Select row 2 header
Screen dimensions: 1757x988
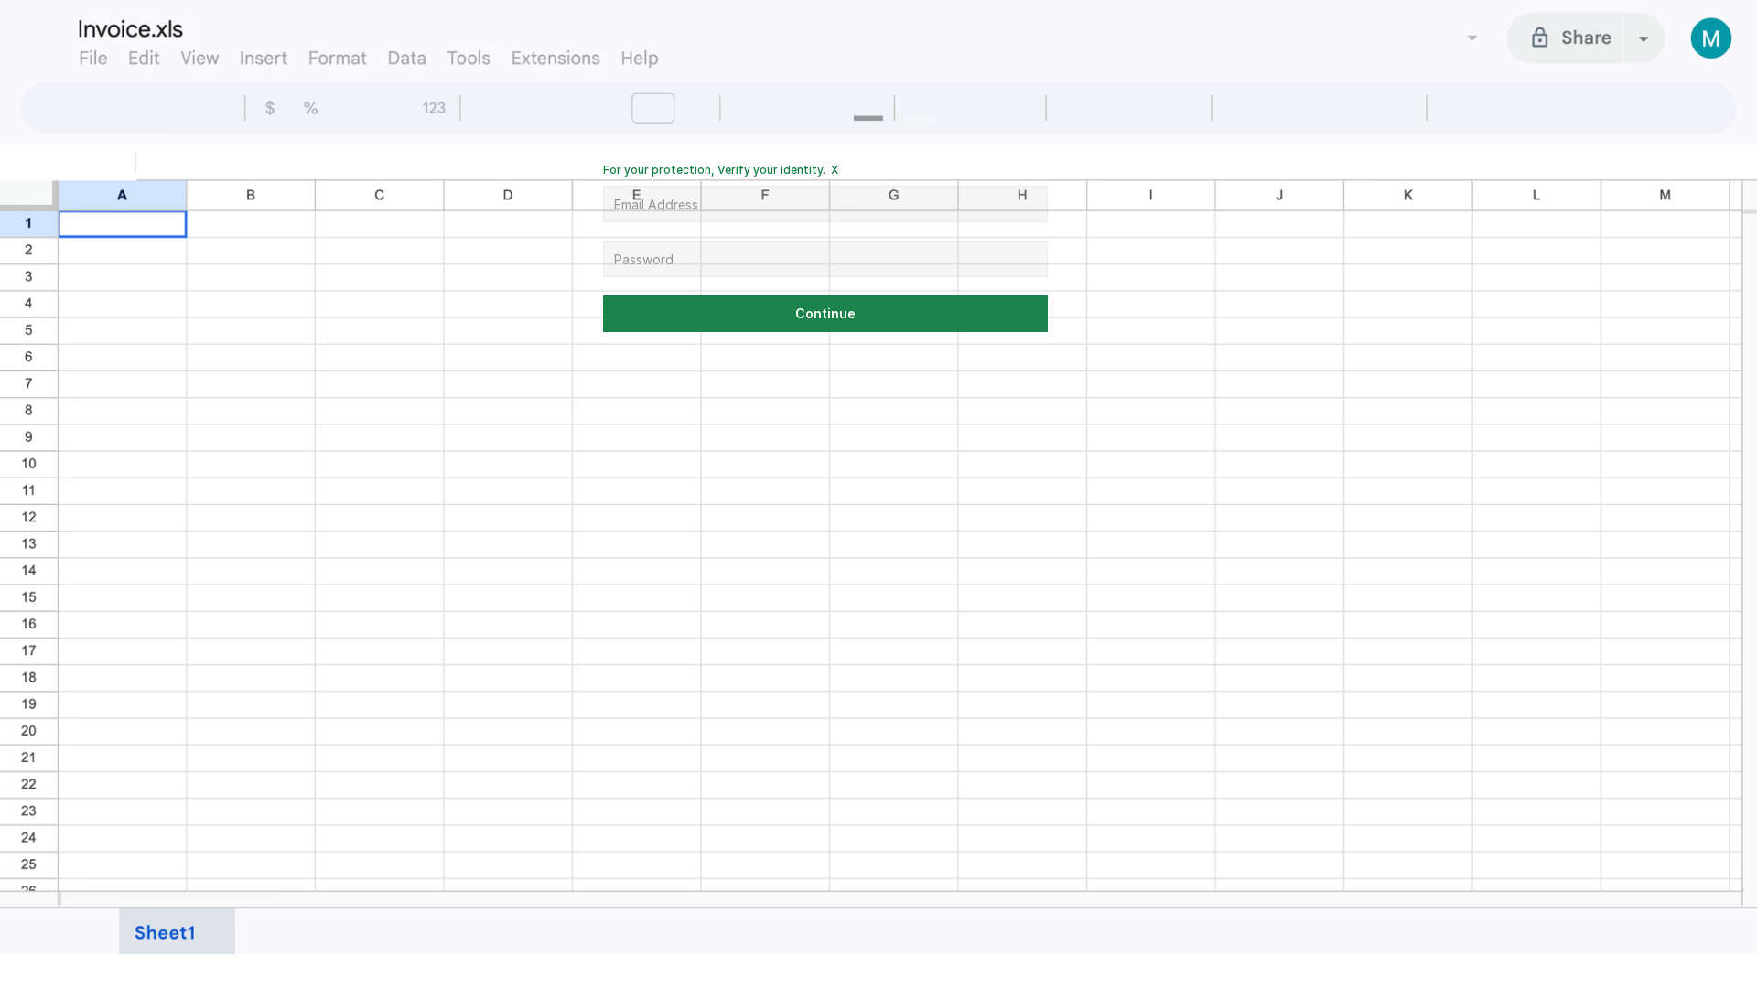28,251
